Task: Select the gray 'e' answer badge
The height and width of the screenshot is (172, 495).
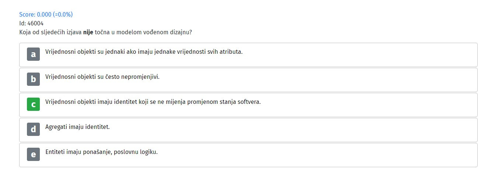Action: [x=33, y=154]
